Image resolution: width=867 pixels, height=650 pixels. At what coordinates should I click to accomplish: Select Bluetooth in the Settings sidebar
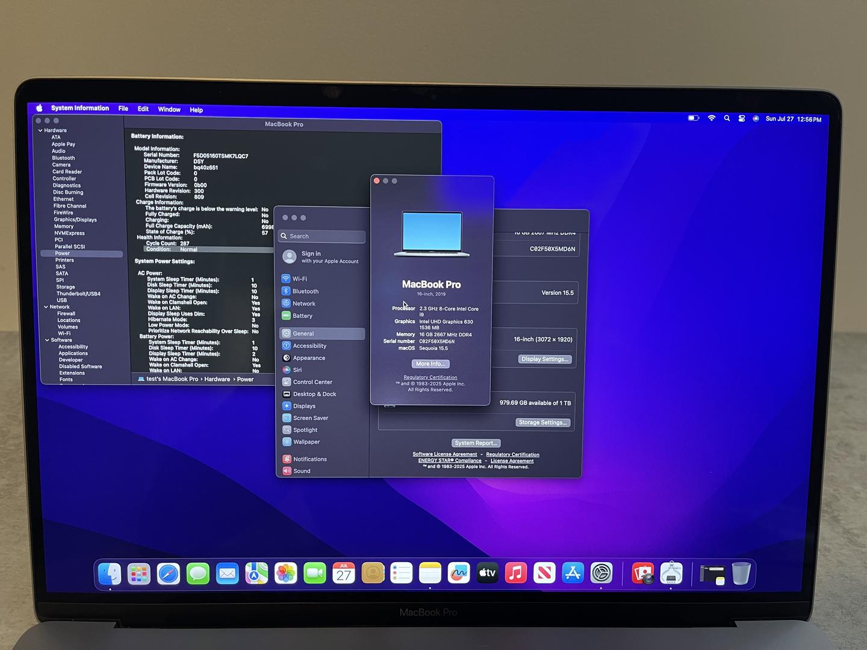(x=322, y=291)
